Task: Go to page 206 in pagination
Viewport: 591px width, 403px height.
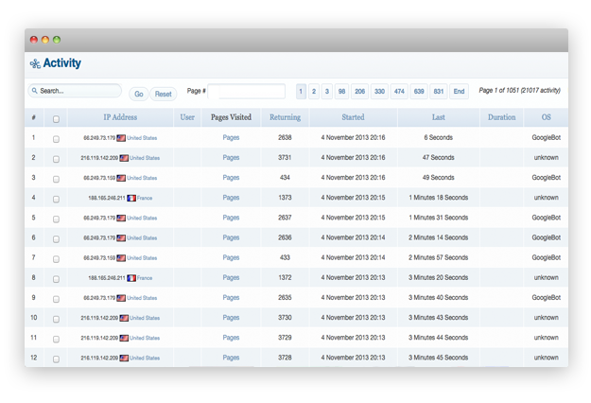Action: pos(359,92)
